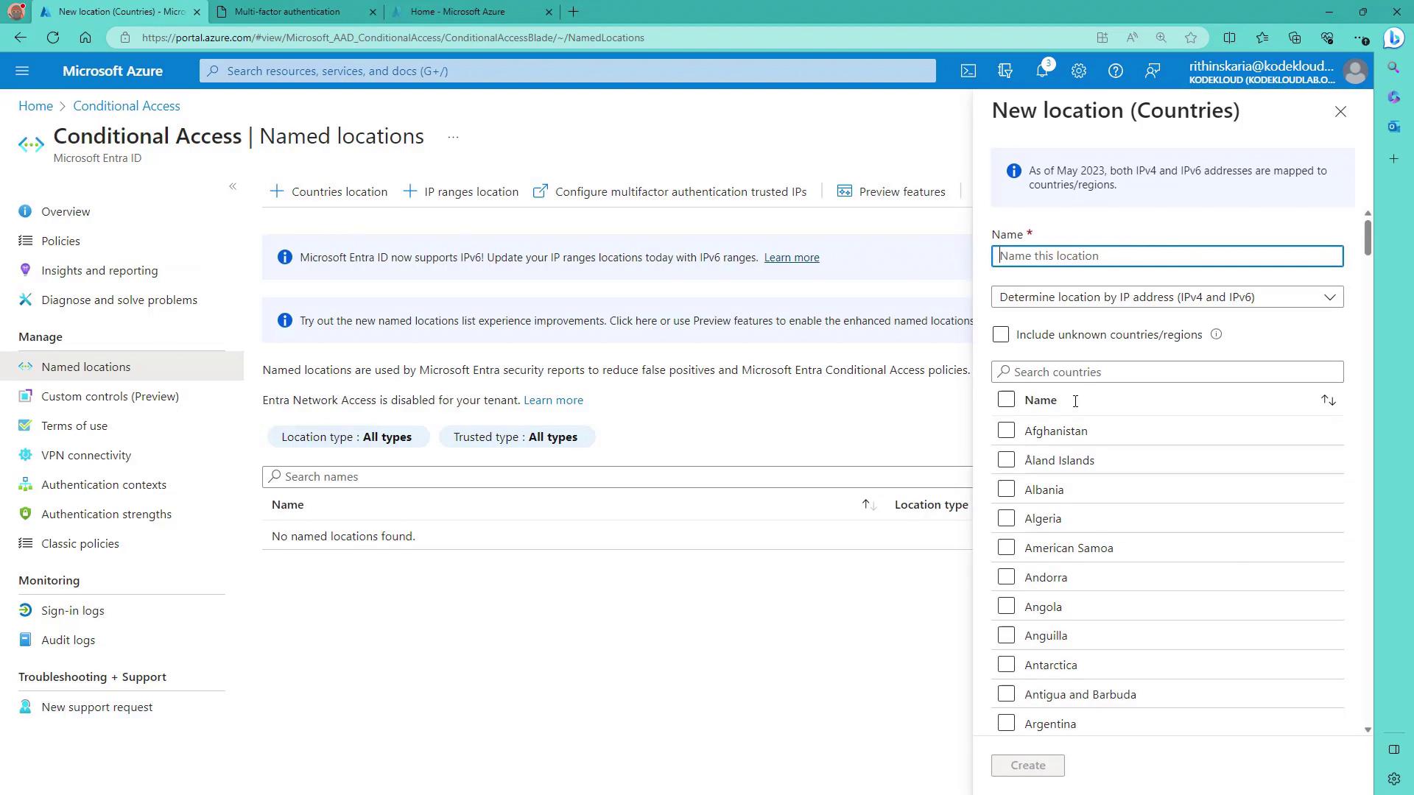This screenshot has width=1414, height=795.
Task: Tick the select-all countries header checkbox
Action: tap(1006, 399)
